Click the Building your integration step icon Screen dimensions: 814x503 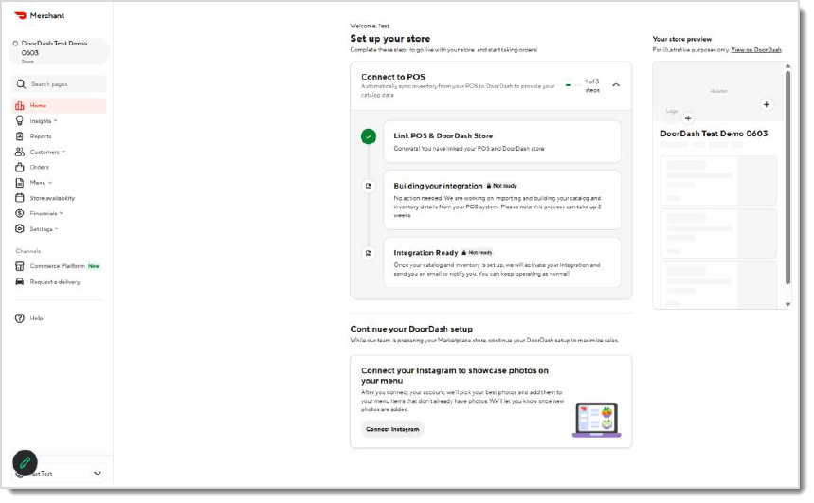pos(369,186)
